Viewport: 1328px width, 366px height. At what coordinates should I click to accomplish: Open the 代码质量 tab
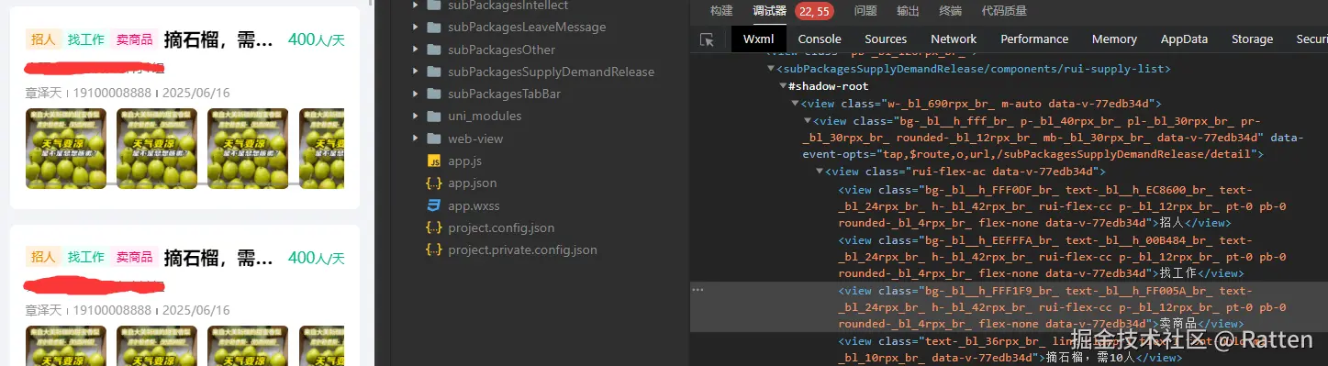pyautogui.click(x=1004, y=11)
